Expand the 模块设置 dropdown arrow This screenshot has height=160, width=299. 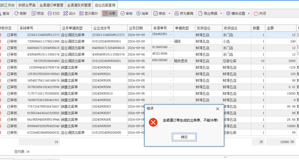249,13
